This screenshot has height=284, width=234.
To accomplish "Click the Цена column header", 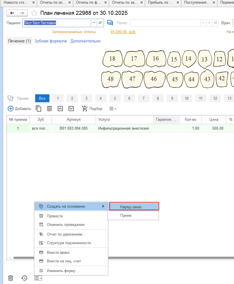I will point(214,120).
